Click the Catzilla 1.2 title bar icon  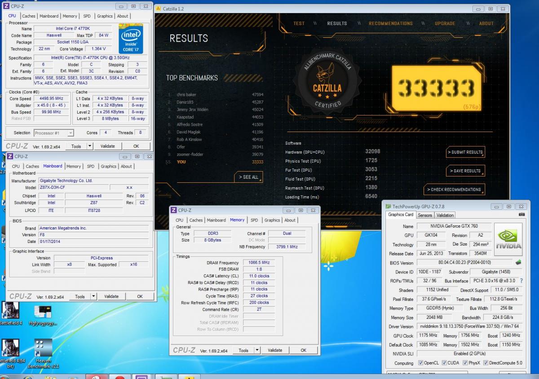(x=159, y=9)
